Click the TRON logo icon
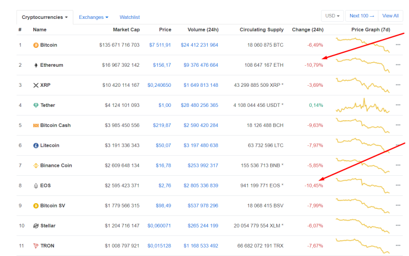The width and height of the screenshot is (409, 256). click(36, 246)
